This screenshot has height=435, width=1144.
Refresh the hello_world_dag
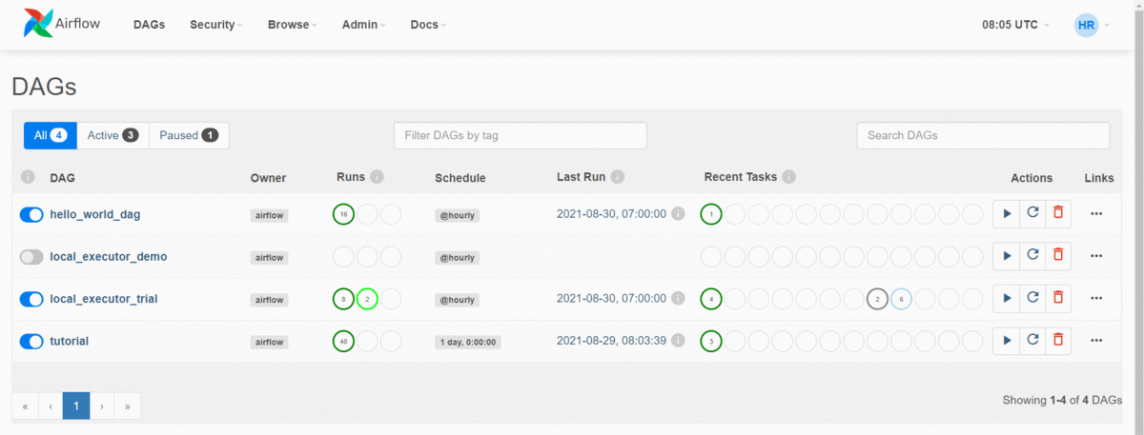(x=1032, y=214)
